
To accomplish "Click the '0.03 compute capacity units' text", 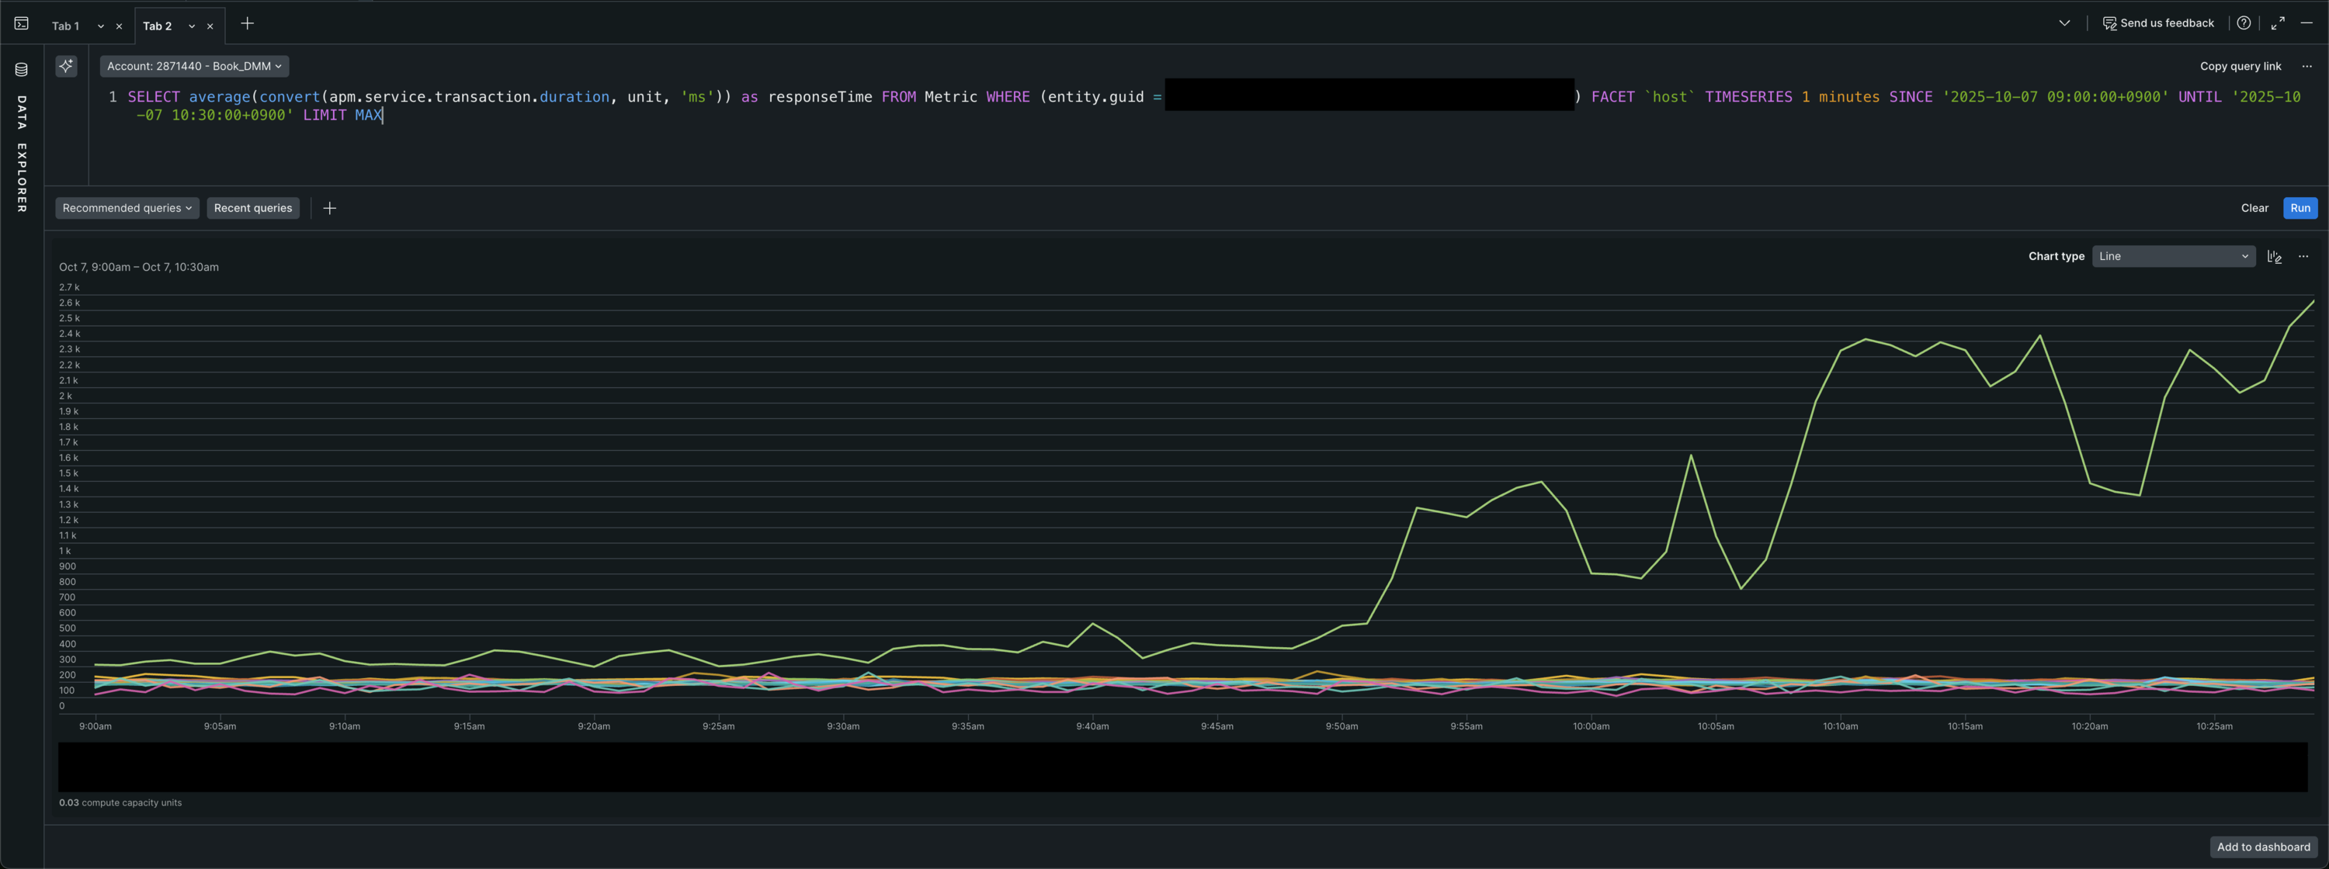I will [120, 802].
